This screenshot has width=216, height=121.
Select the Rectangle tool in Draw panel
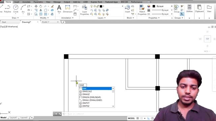point(29,6)
